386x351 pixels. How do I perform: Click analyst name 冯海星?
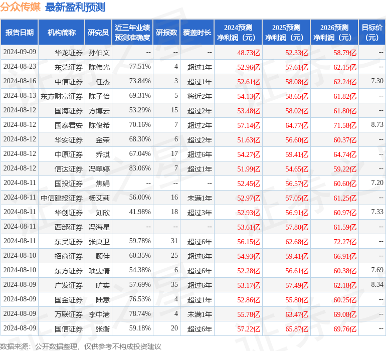pyautogui.click(x=99, y=227)
